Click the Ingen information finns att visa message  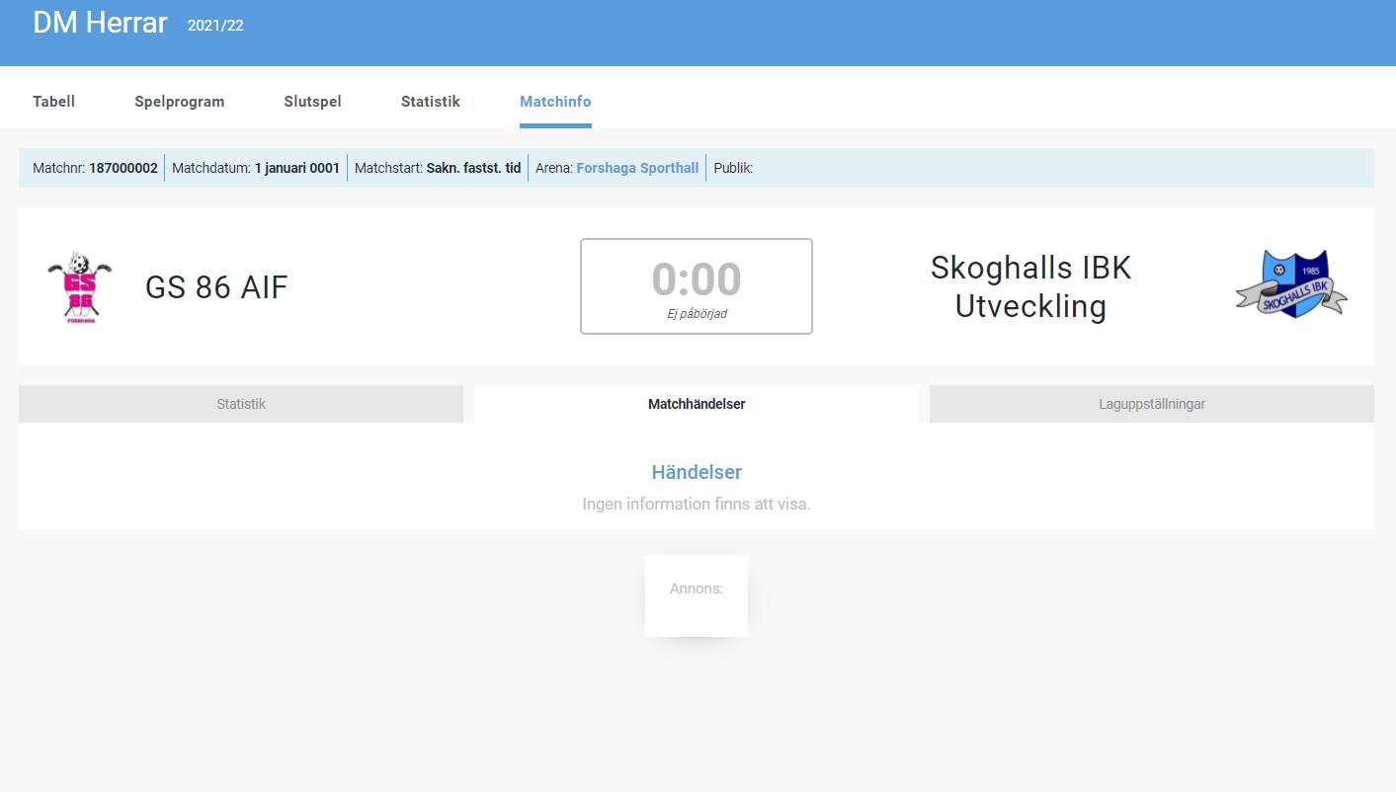point(697,504)
